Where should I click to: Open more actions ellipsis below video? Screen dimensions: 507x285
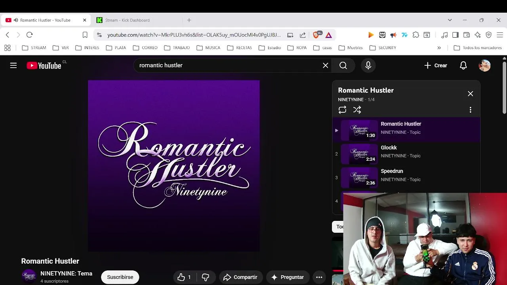[319, 277]
